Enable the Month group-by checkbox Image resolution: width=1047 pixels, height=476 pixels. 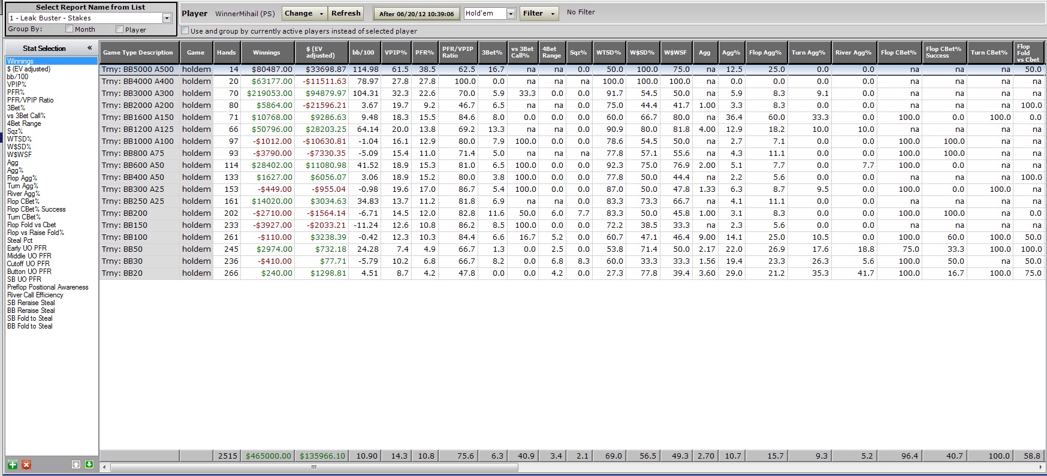pos(70,29)
